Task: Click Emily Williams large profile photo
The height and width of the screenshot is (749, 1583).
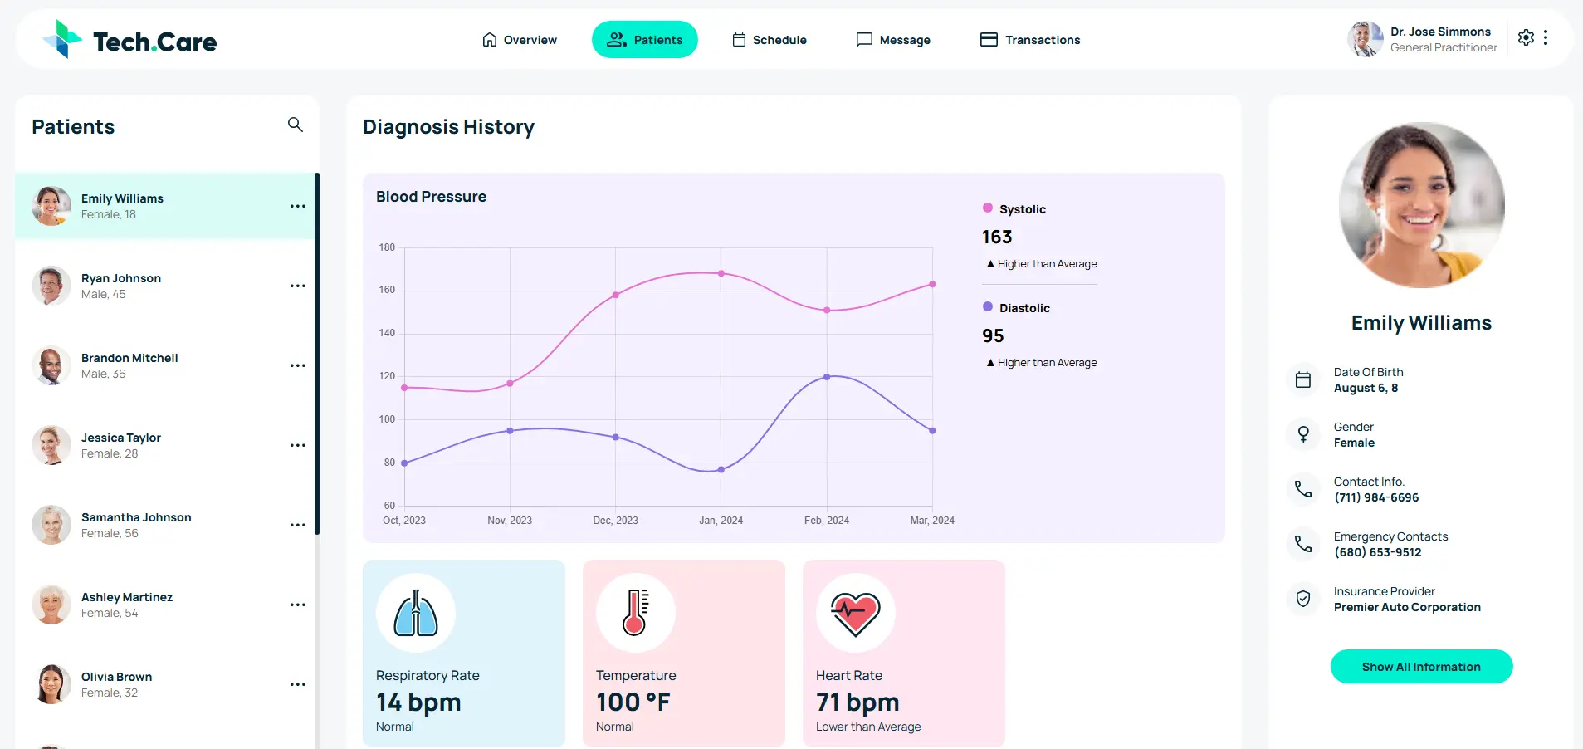Action: pos(1421,205)
